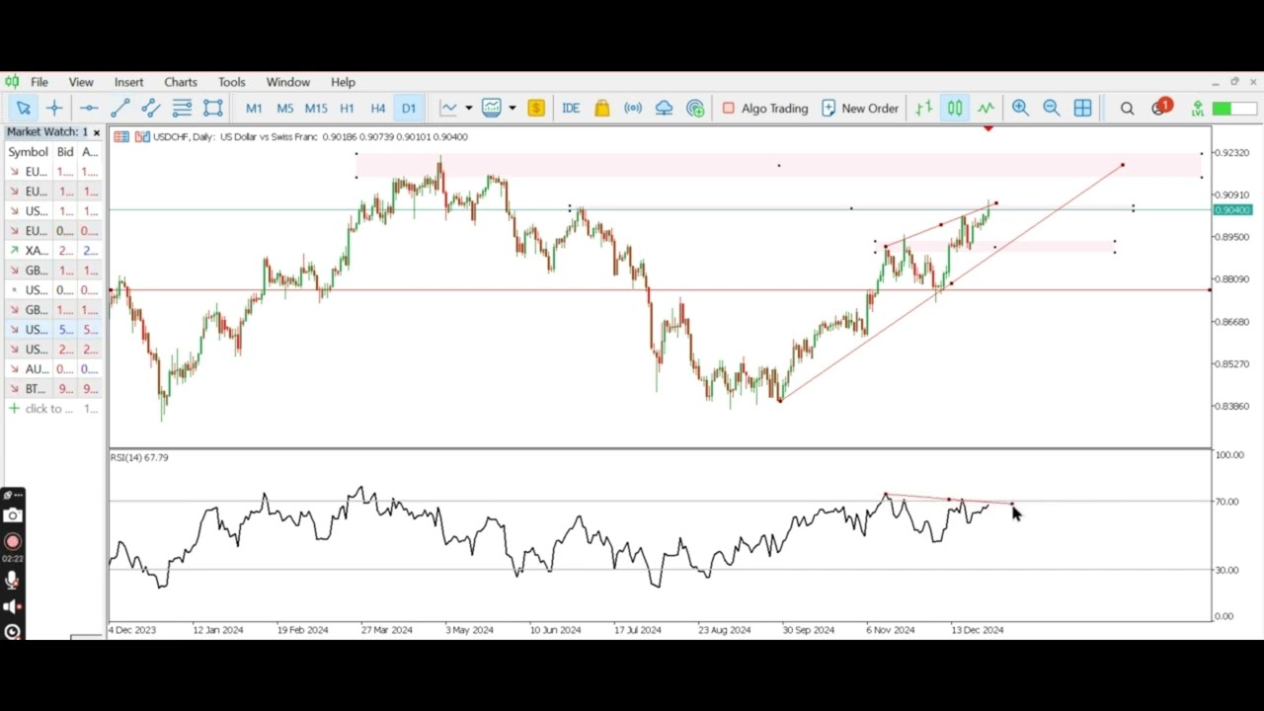This screenshot has height=711, width=1264.
Task: Click the 13 Dec 2024 date label
Action: (977, 630)
